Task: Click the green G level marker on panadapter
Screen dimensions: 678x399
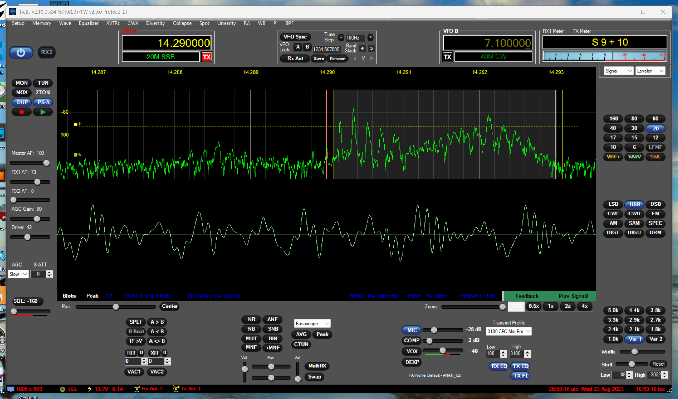Action: coord(76,155)
